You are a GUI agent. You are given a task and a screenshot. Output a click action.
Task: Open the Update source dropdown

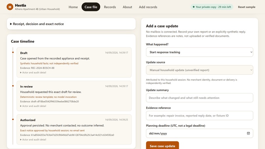(200, 70)
